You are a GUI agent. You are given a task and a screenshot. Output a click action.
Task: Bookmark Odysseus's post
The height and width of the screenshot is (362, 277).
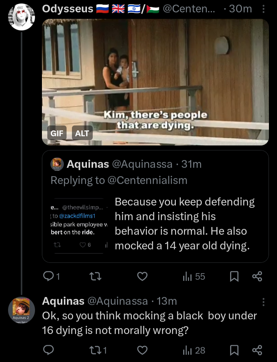point(234,276)
